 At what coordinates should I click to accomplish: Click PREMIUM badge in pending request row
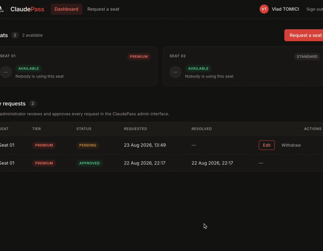(x=44, y=145)
